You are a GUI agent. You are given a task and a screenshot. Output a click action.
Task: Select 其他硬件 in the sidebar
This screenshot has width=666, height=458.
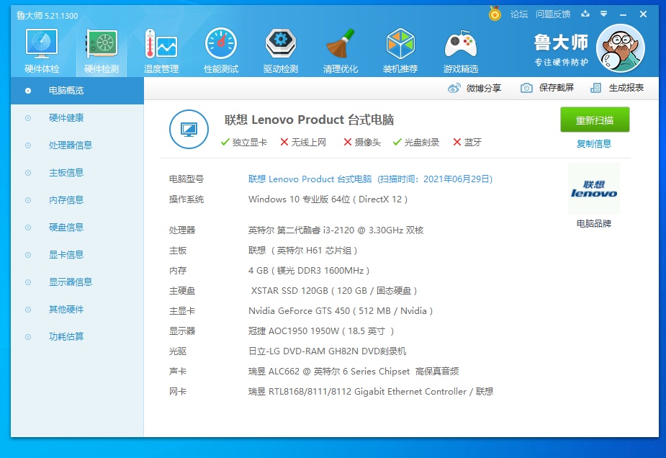coord(77,310)
